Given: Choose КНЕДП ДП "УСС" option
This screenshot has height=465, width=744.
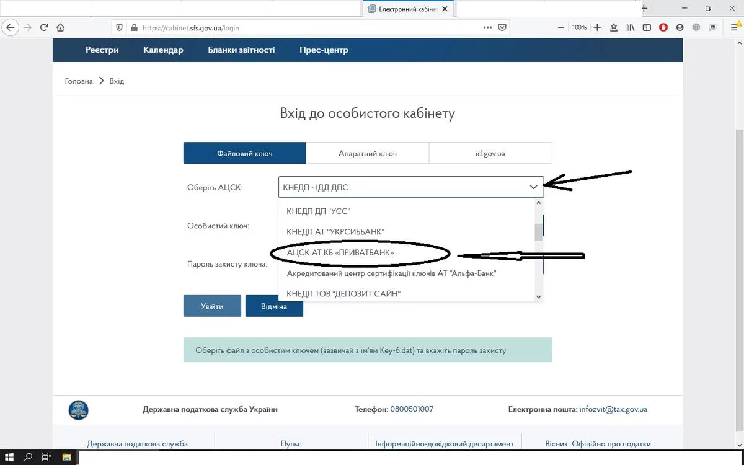Looking at the screenshot, I should click(x=406, y=211).
